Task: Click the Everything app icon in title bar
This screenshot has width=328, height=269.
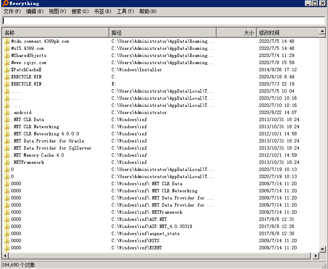Action: click(5, 3)
